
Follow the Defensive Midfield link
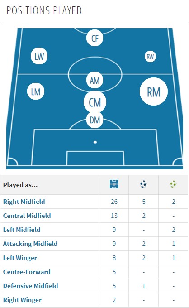point(31,286)
